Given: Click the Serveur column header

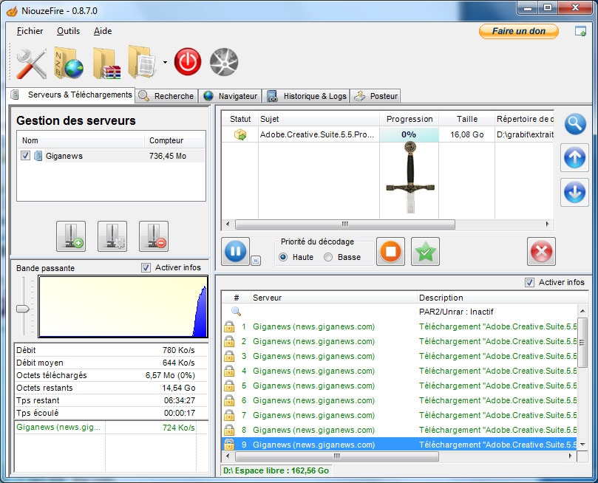Looking at the screenshot, I should pos(333,298).
